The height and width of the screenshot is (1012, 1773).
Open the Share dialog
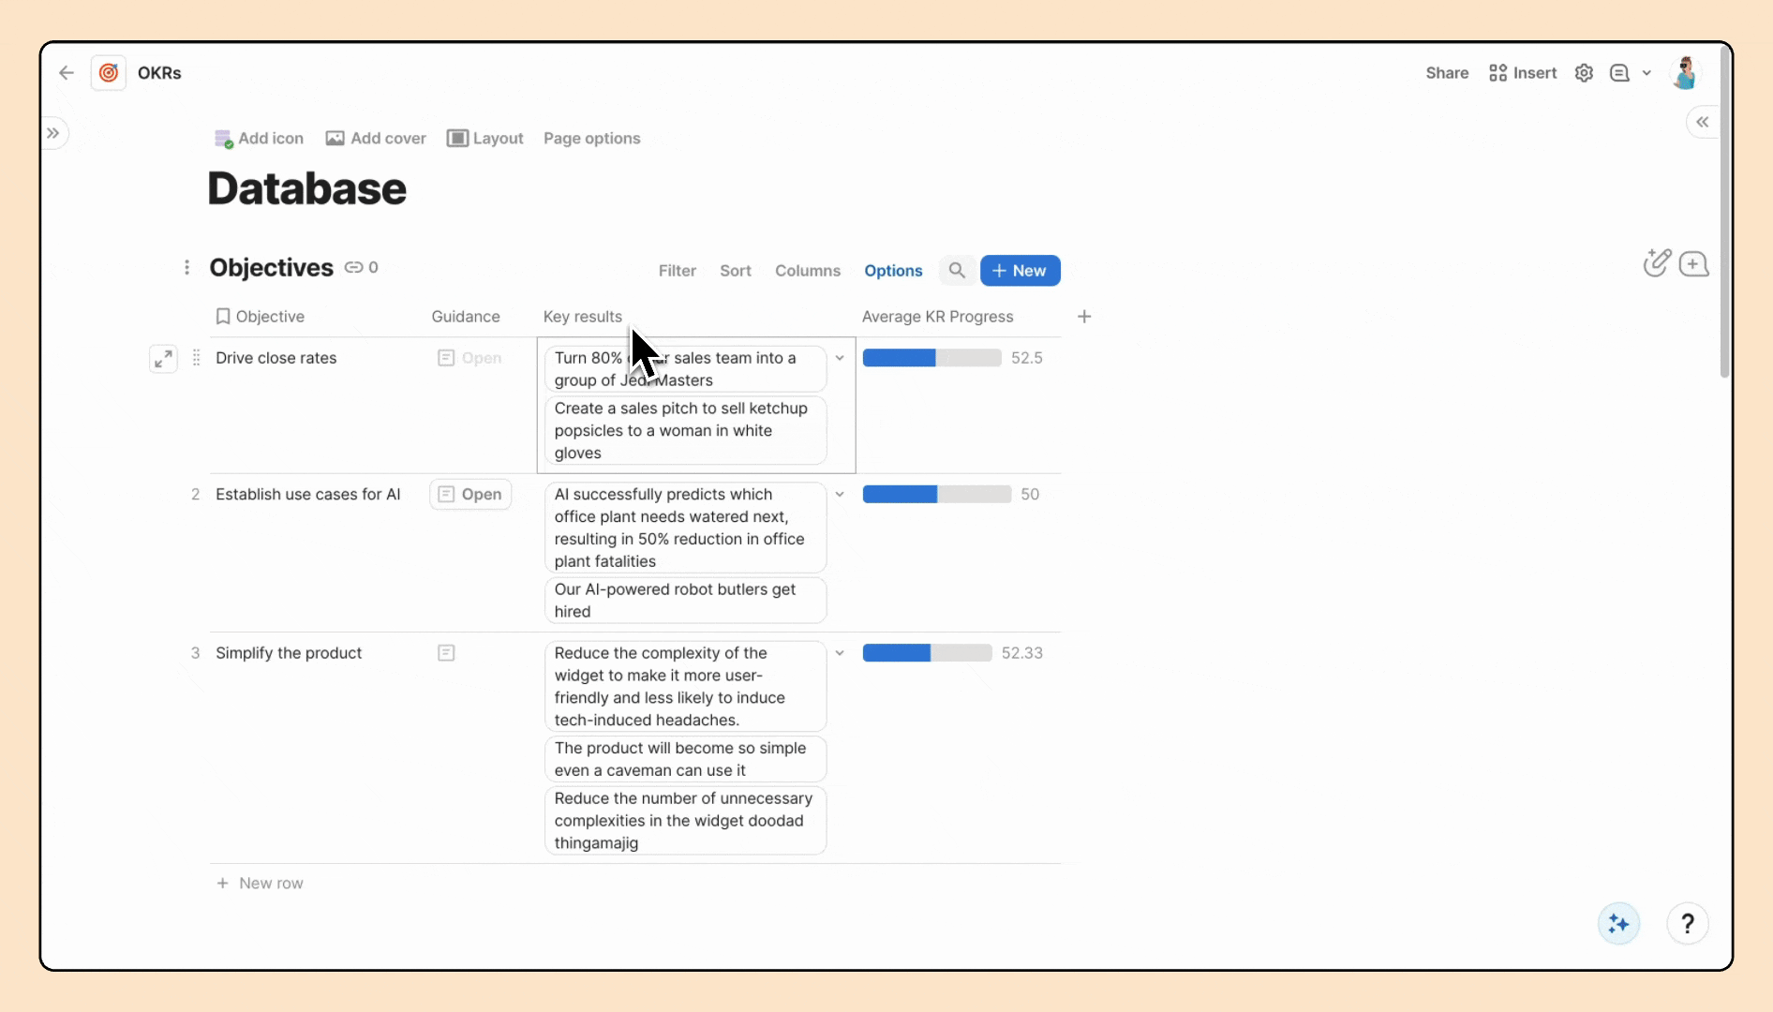click(1447, 73)
